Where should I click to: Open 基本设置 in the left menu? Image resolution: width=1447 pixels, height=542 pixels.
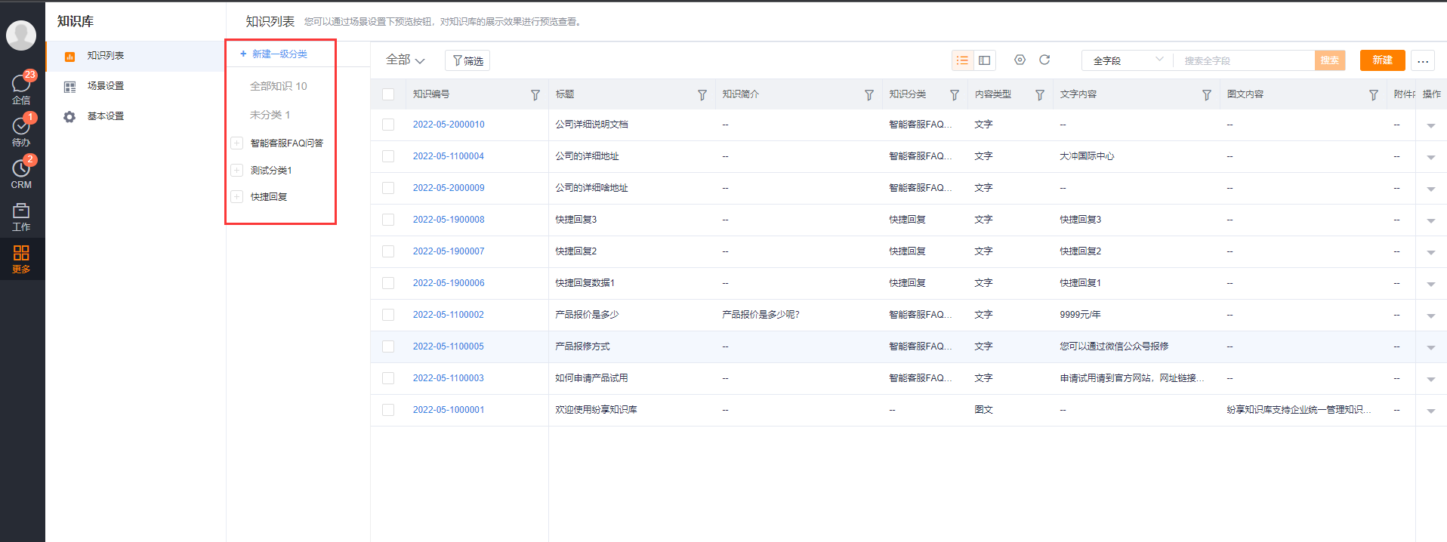click(105, 116)
